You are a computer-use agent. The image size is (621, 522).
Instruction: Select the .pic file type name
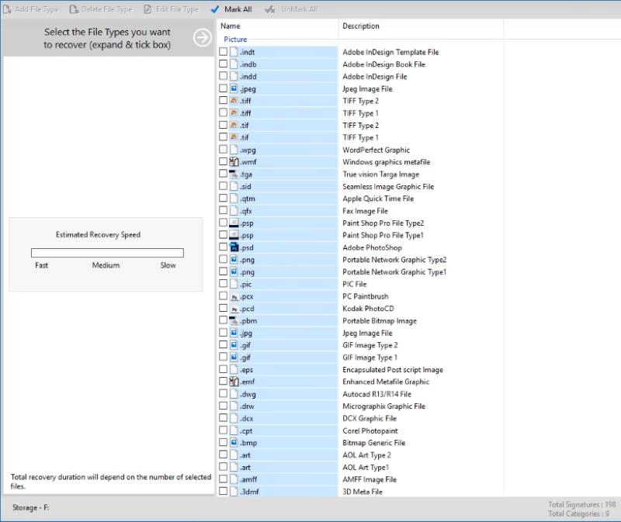pos(245,284)
